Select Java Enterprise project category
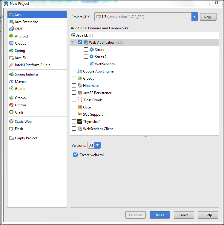The width and height of the screenshot is (224, 225). pyautogui.click(x=37, y=22)
